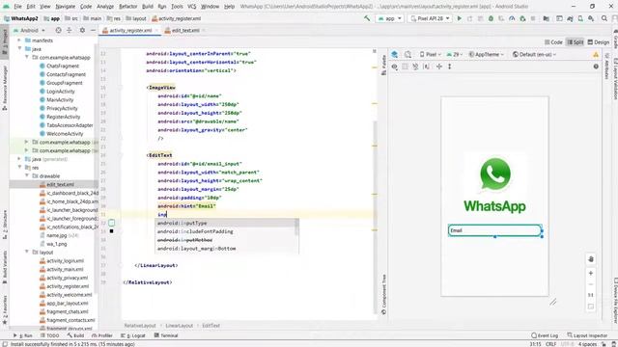This screenshot has width=618, height=347.
Task: Click the yellow warning triangle icon
Action: click(x=596, y=55)
